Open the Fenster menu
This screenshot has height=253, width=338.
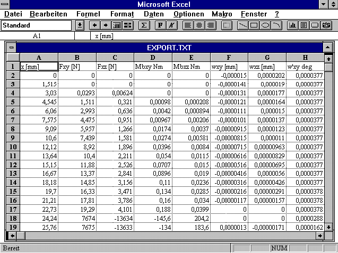pyautogui.click(x=254, y=14)
